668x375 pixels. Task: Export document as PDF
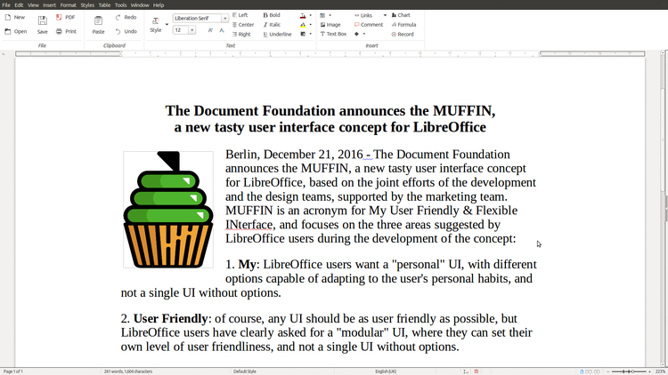(x=65, y=17)
